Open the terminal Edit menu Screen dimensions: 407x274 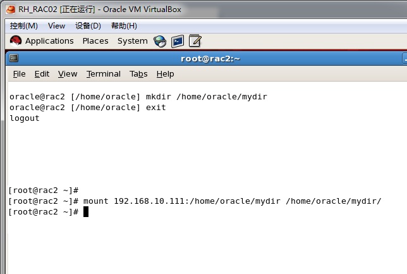pos(42,74)
